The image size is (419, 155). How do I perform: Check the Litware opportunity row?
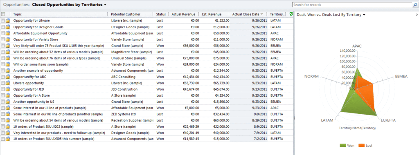(x=3, y=83)
